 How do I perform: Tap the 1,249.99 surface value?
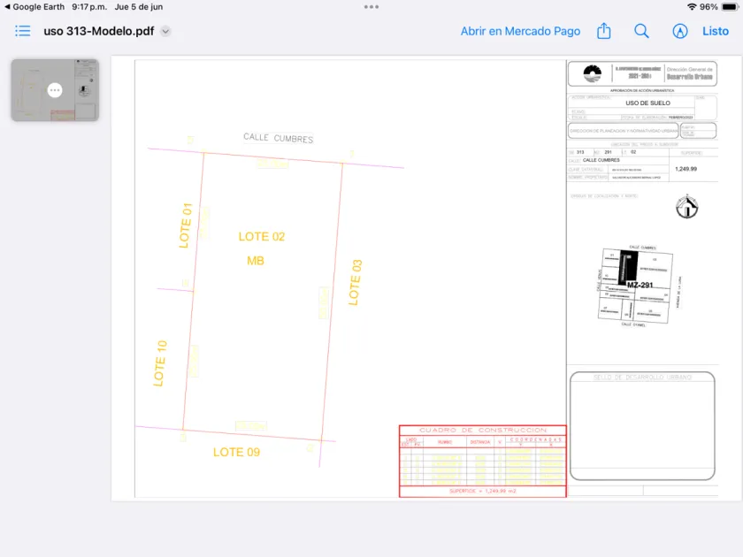pyautogui.click(x=686, y=169)
